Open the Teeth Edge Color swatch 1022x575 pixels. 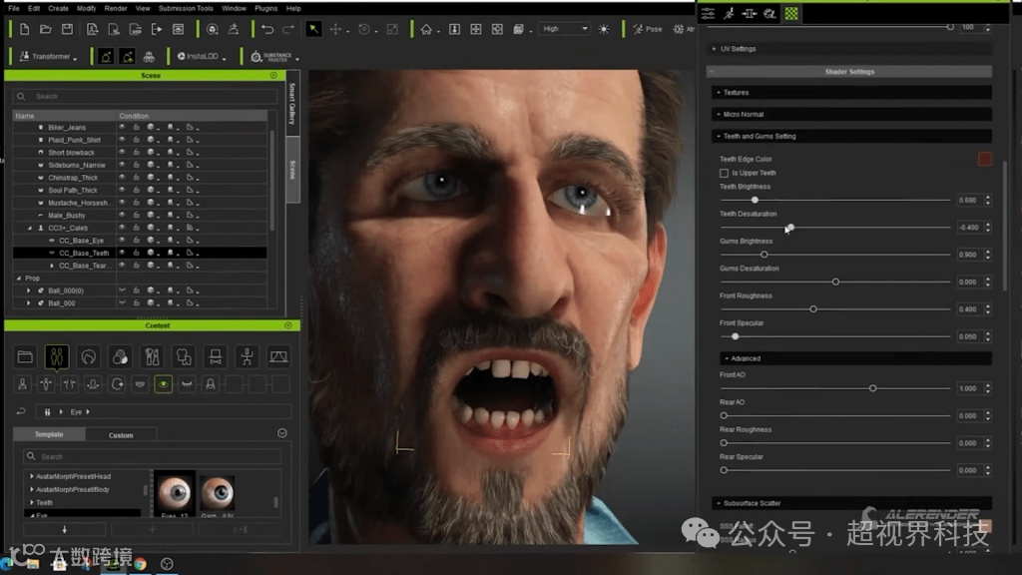(x=985, y=159)
